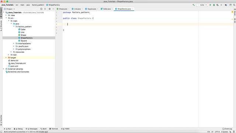This screenshot has width=236, height=133.
Task: Collapse the java folder arrow
Action: 11,24
